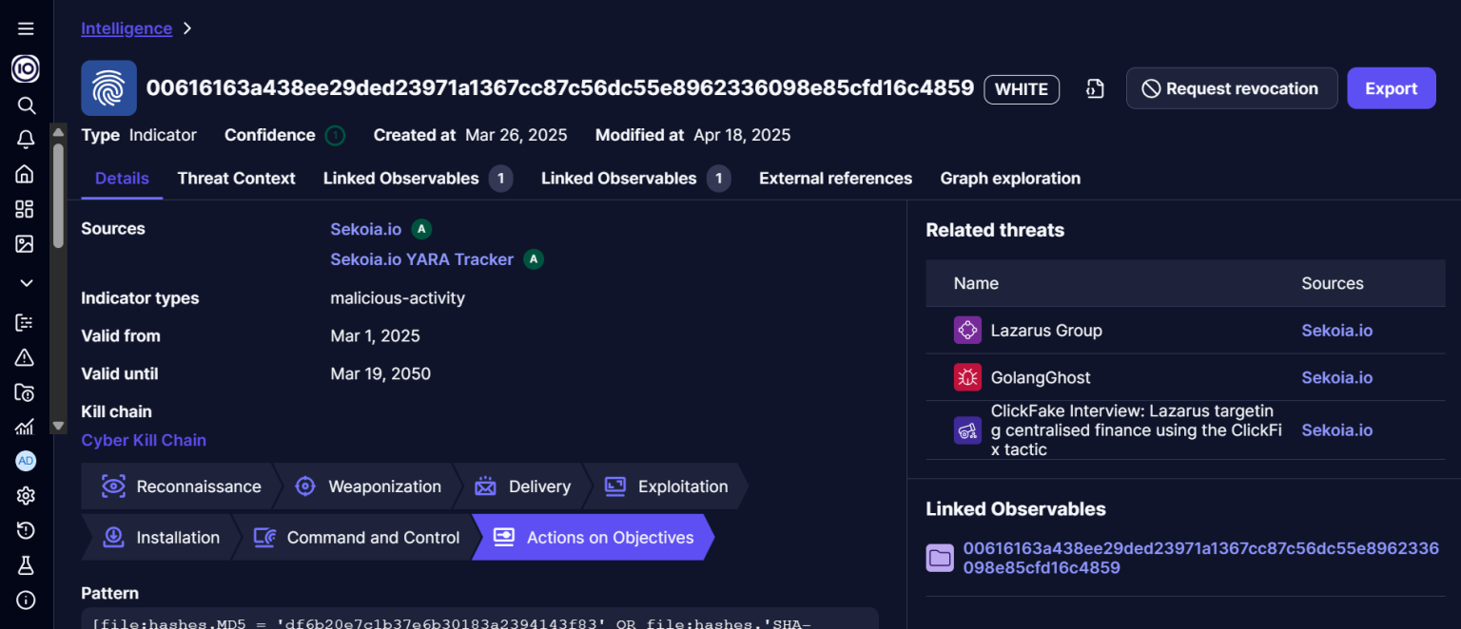1461x629 pixels.
Task: Click the search magnifier icon in sidebar
Action: pyautogui.click(x=26, y=105)
